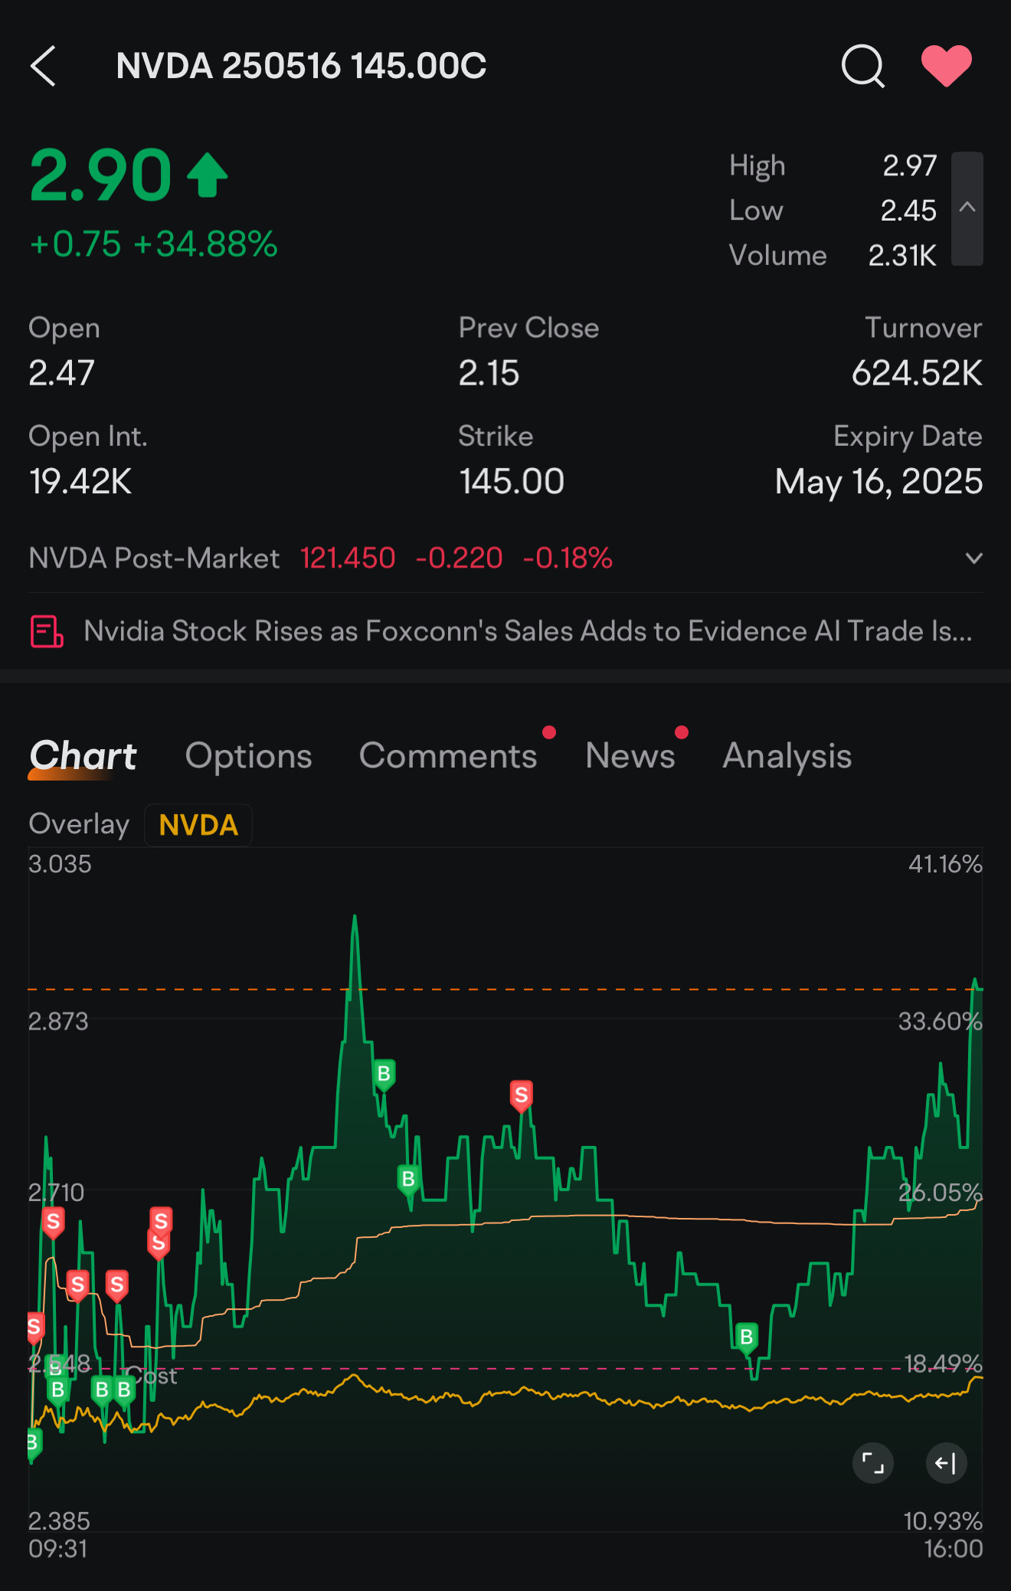Open the Foxconn news headline
This screenshot has height=1591, width=1011.
coord(528,631)
